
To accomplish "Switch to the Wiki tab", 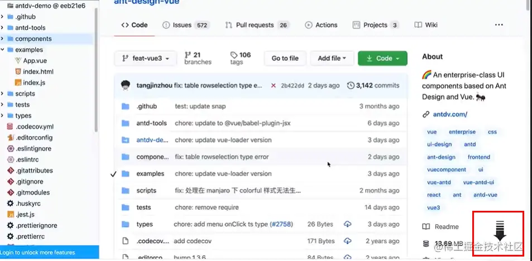I will click(426, 25).
